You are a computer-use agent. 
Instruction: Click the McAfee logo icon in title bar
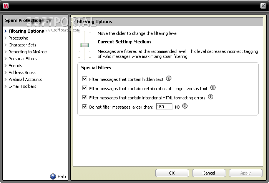pyautogui.click(x=6, y=6)
